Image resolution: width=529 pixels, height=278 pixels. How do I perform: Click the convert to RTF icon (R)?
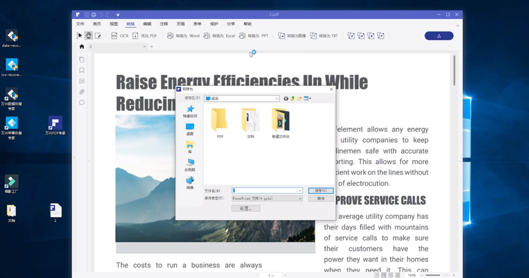[x=371, y=36]
